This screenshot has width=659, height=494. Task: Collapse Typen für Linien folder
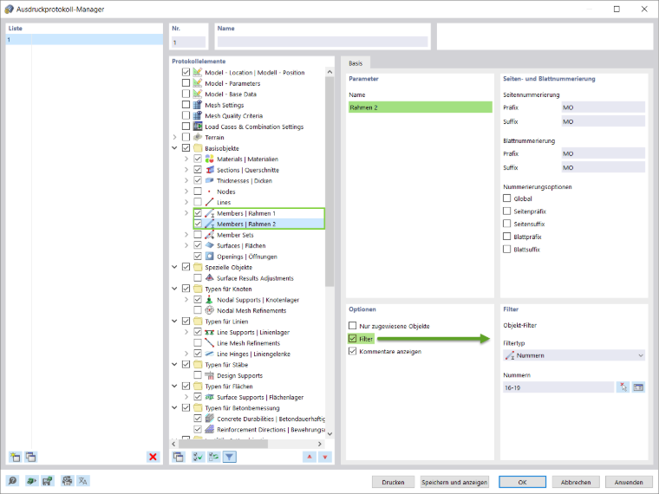point(174,322)
